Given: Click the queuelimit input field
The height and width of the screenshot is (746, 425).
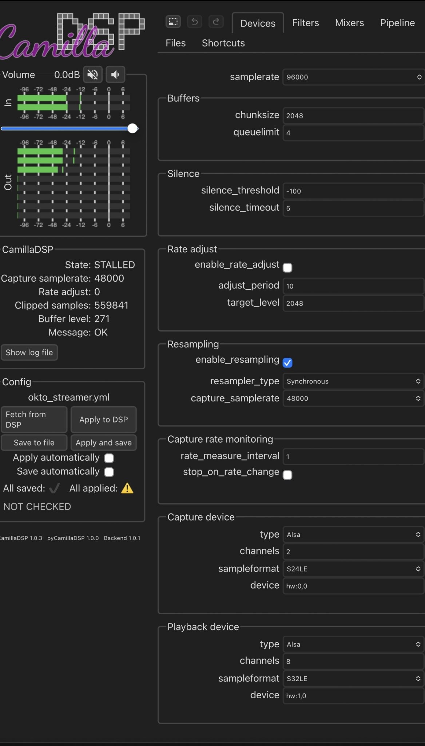Looking at the screenshot, I should click(x=353, y=133).
